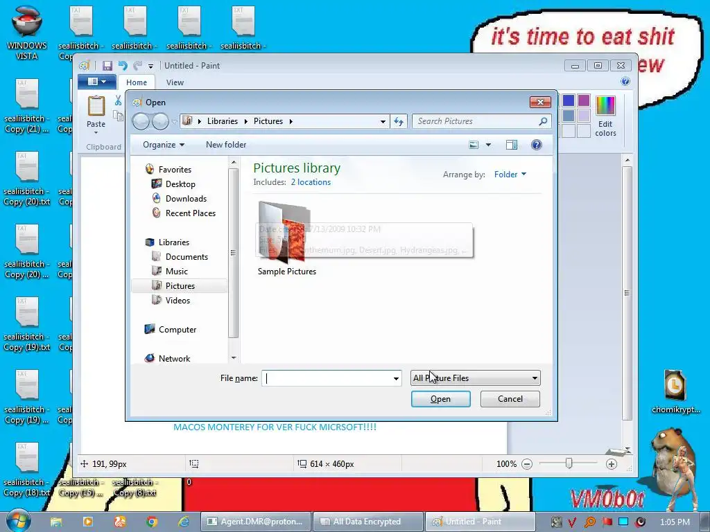This screenshot has height=532, width=710.
Task: Select the WINDOWS VISTA desktop icon
Action: click(x=27, y=33)
